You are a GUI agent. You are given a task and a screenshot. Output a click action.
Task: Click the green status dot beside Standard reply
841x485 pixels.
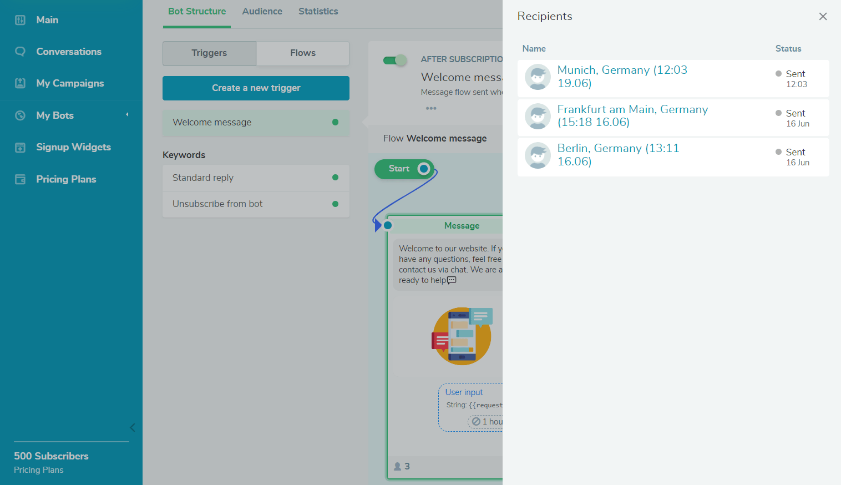(x=335, y=177)
